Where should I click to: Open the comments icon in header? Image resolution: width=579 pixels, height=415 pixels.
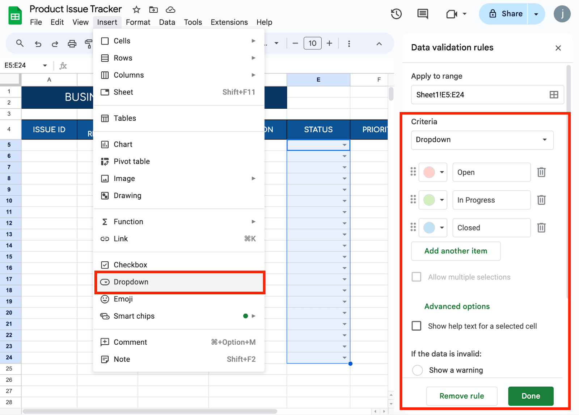tap(422, 14)
